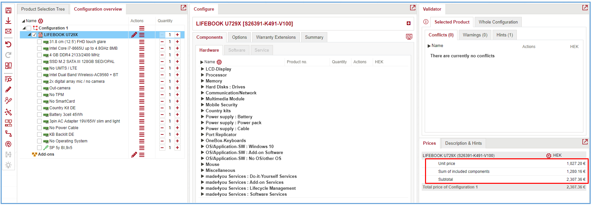Image resolution: width=592 pixels, height=205 pixels.
Task: Click the OS icon next to Summary tab
Action: tap(409, 37)
